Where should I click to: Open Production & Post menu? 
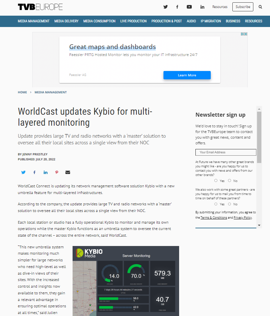click(167, 21)
